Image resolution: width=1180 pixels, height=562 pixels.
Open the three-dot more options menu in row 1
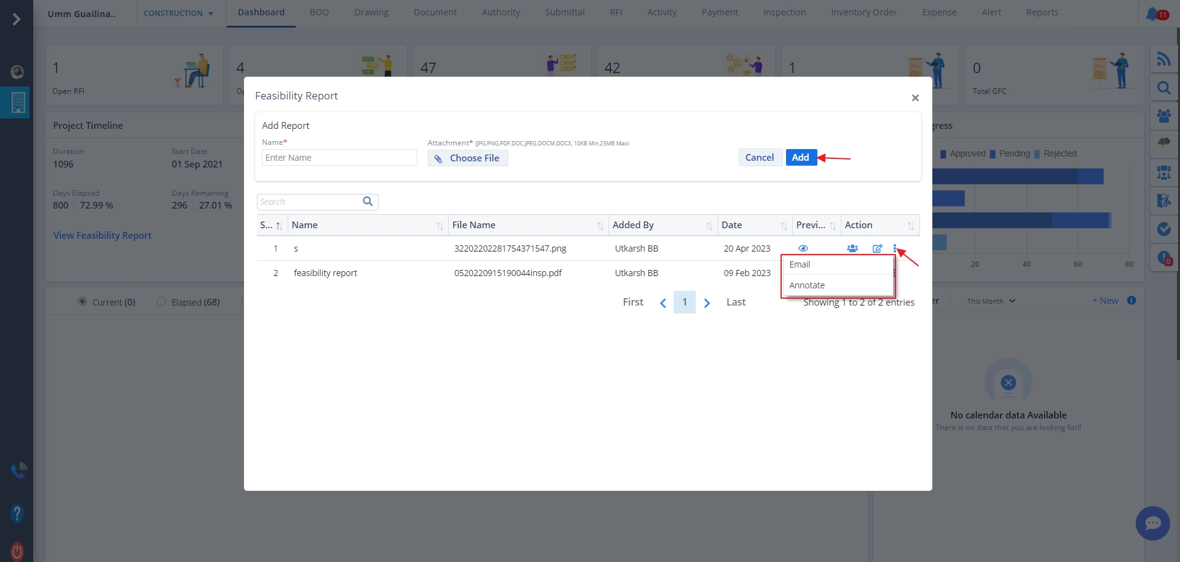pos(895,248)
